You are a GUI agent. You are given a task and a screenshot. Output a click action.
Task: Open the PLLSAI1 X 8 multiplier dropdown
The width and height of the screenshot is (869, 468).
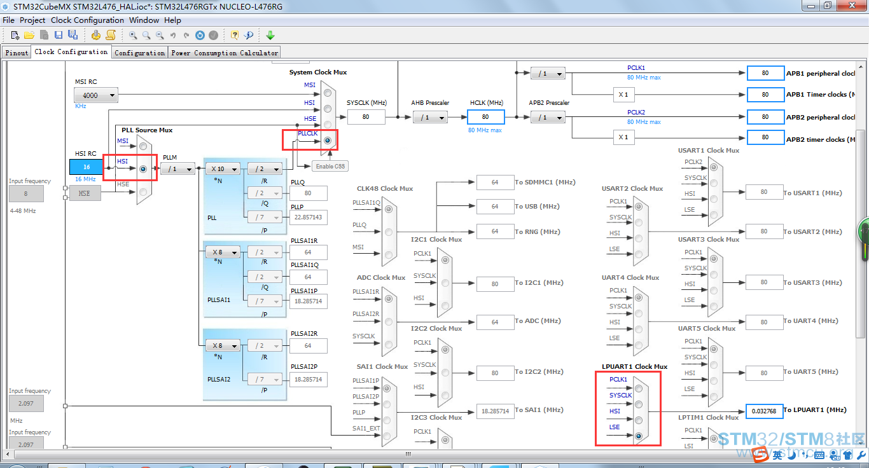coord(223,252)
